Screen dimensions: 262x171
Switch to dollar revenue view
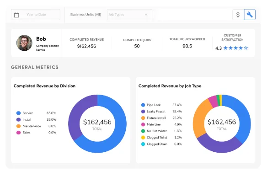[238, 15]
